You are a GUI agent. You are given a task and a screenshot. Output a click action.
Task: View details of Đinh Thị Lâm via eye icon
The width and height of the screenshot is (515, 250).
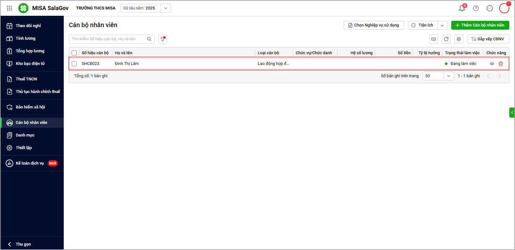pyautogui.click(x=492, y=64)
